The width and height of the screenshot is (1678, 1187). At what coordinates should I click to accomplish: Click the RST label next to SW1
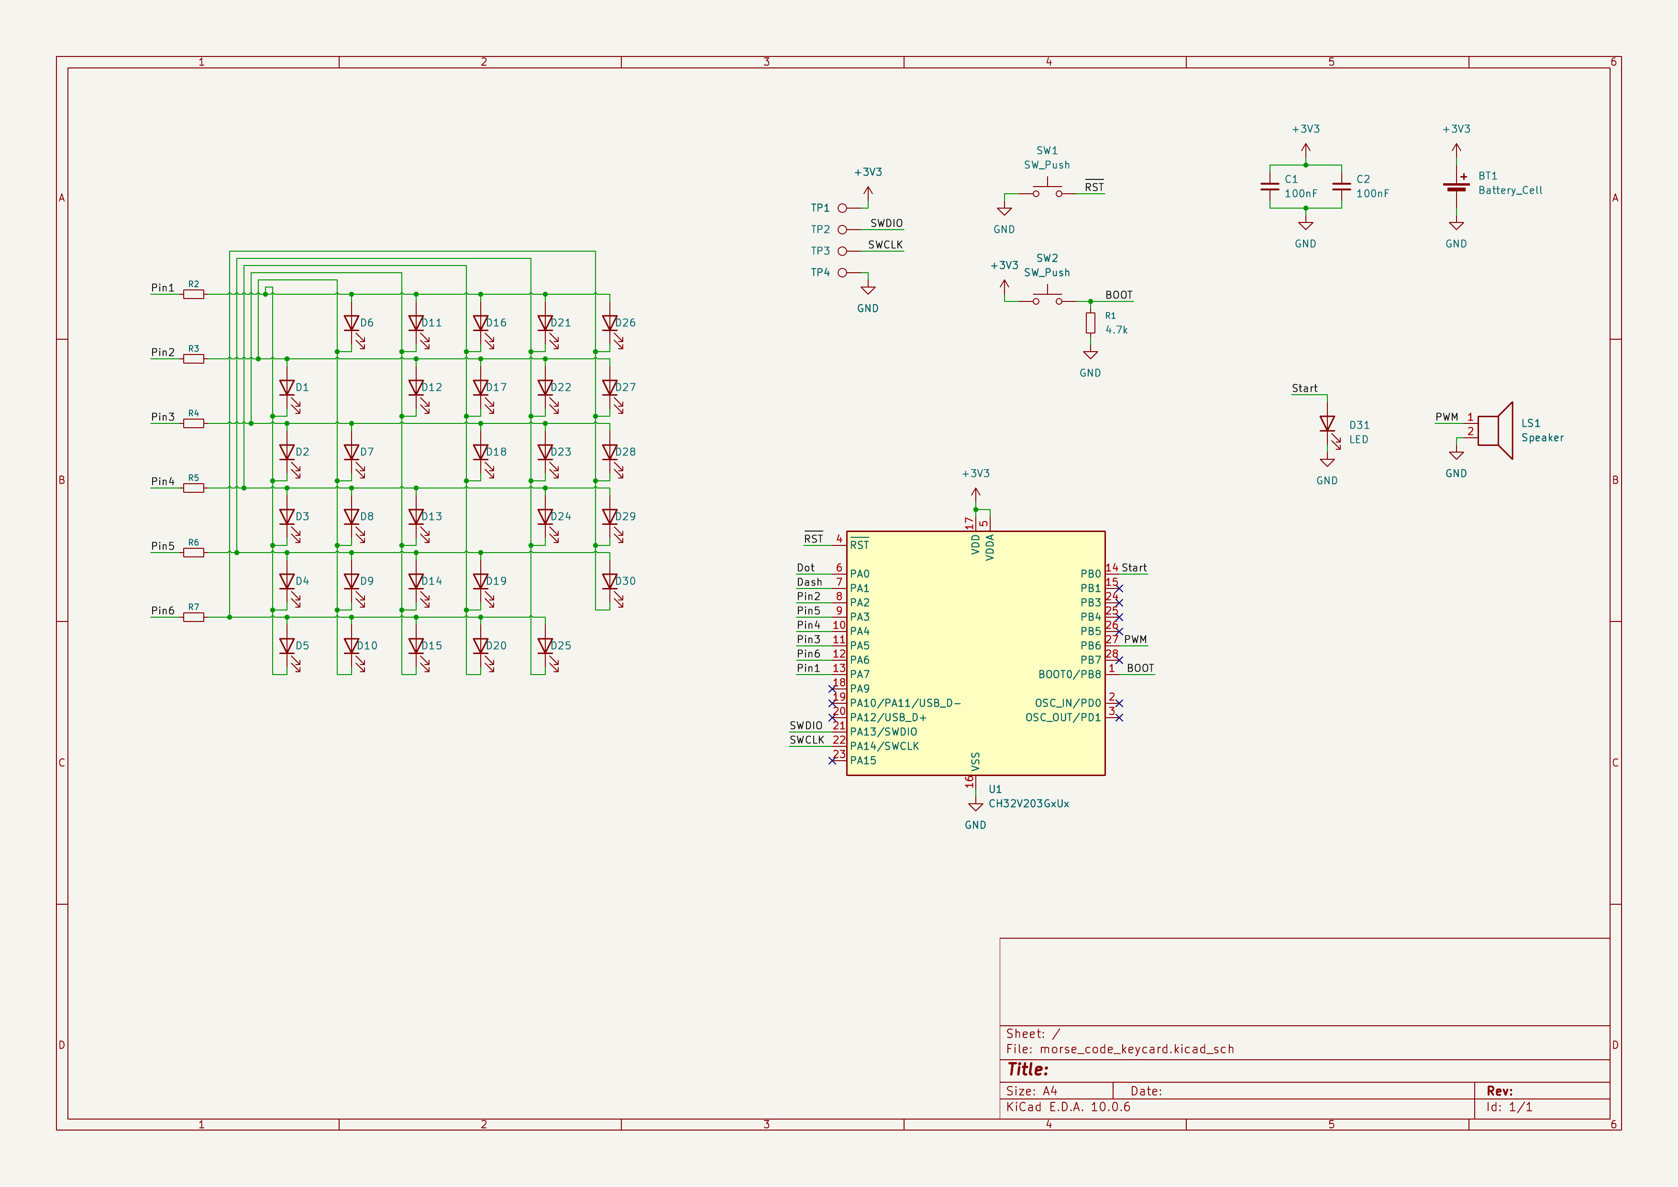point(1094,187)
